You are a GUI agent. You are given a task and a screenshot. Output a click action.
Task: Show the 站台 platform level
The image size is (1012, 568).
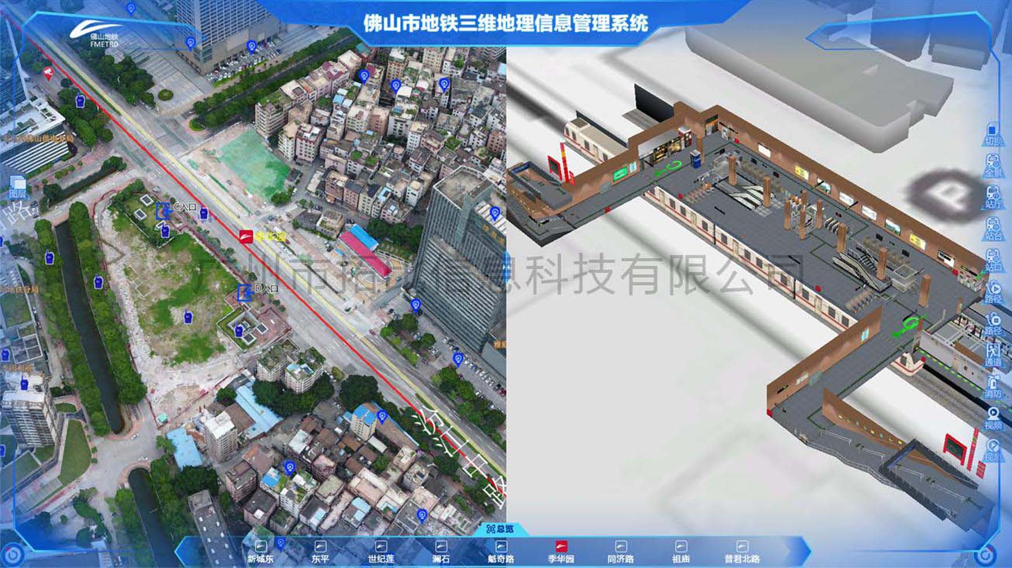993,229
